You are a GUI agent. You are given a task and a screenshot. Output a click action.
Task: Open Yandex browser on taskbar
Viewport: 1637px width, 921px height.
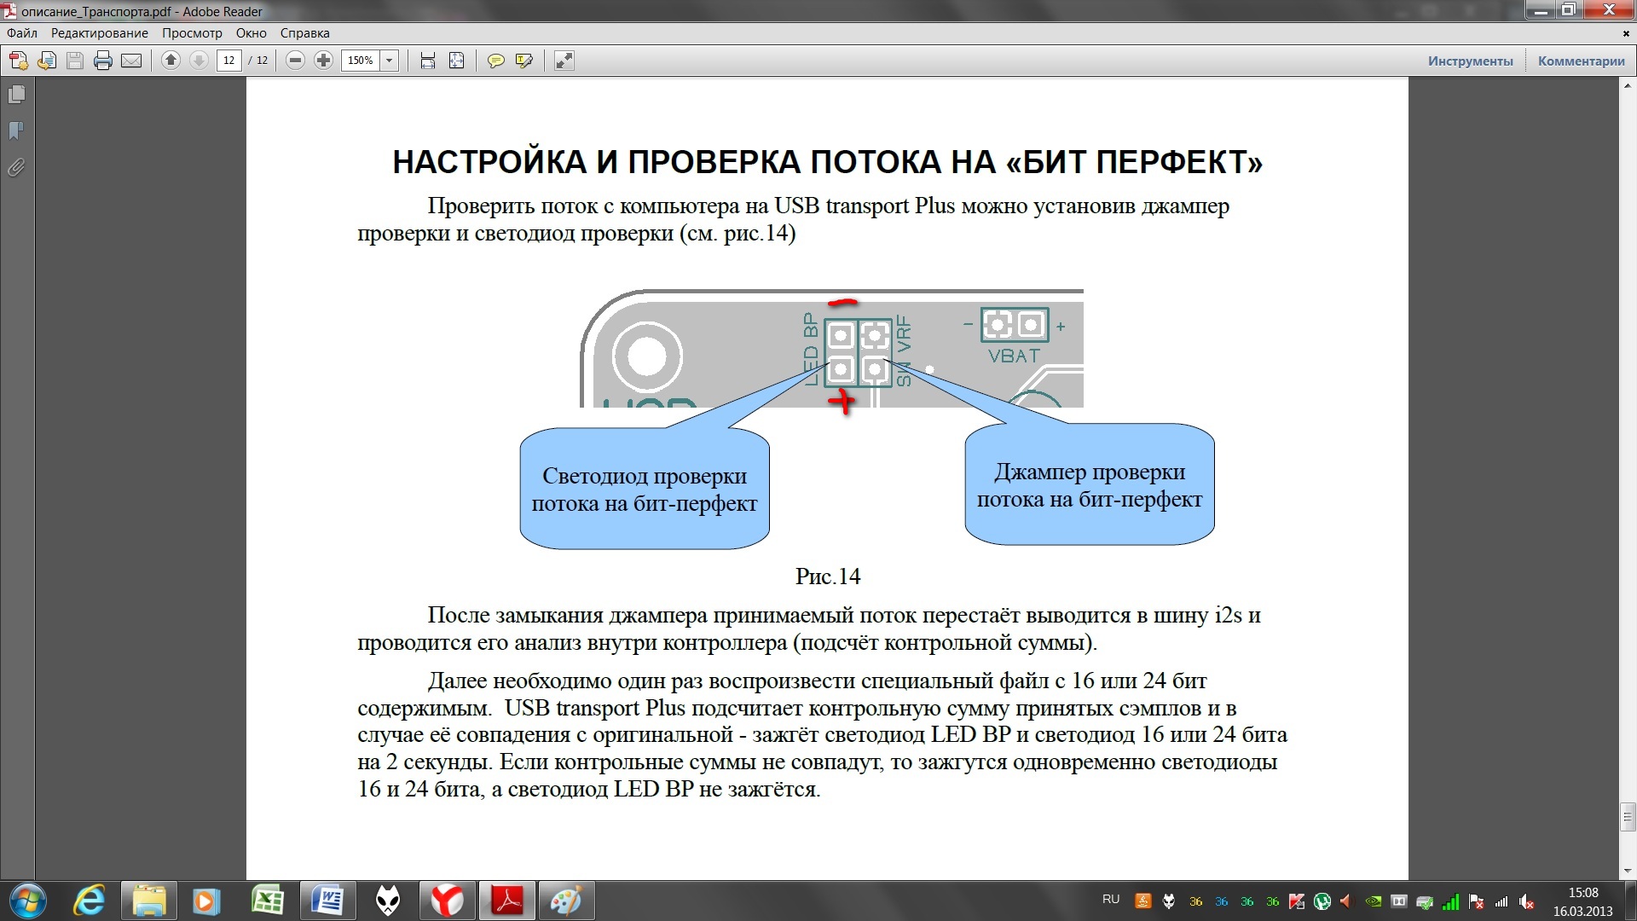click(x=447, y=901)
